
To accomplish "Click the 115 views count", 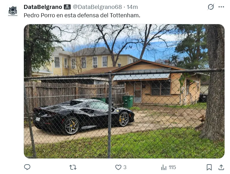I will (172, 167).
